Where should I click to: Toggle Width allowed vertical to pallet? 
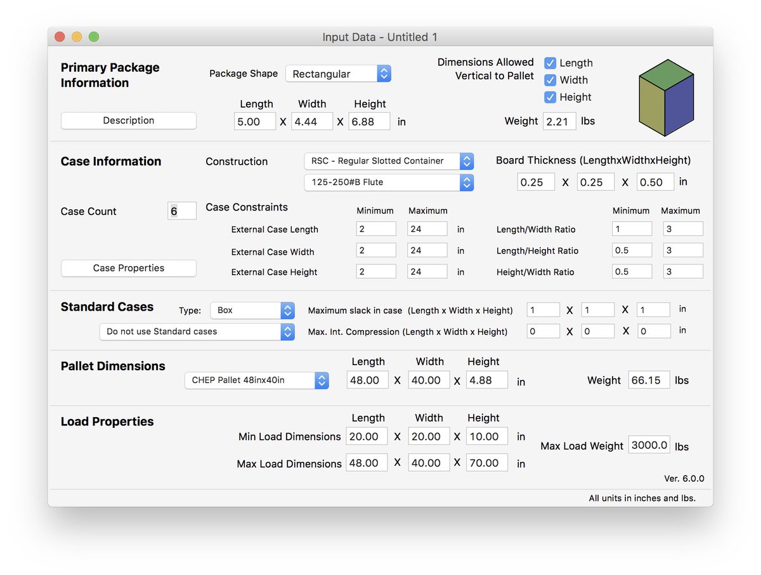tap(549, 80)
